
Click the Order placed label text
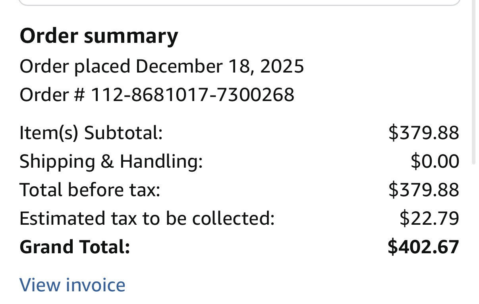point(75,67)
